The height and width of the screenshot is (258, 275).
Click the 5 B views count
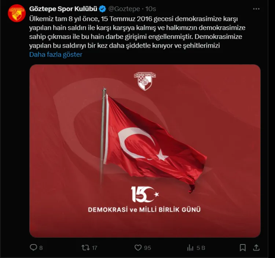tap(201, 248)
